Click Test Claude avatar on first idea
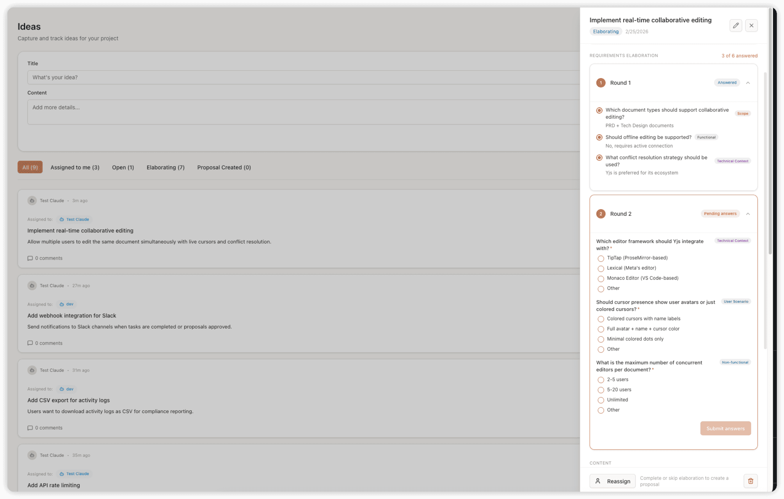 point(32,201)
